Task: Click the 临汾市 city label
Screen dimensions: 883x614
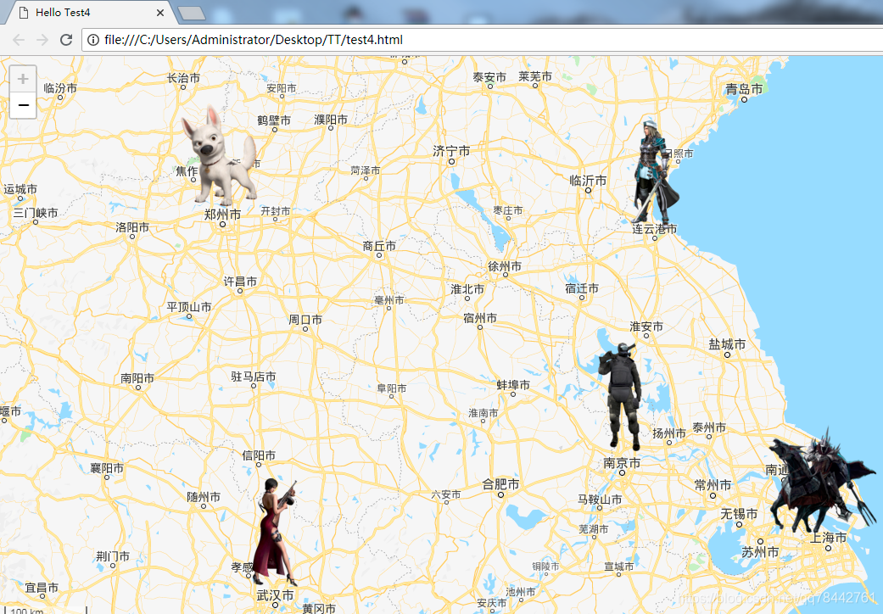Action: click(x=60, y=88)
